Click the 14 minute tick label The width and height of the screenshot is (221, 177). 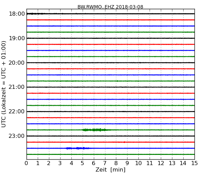tap(183, 163)
